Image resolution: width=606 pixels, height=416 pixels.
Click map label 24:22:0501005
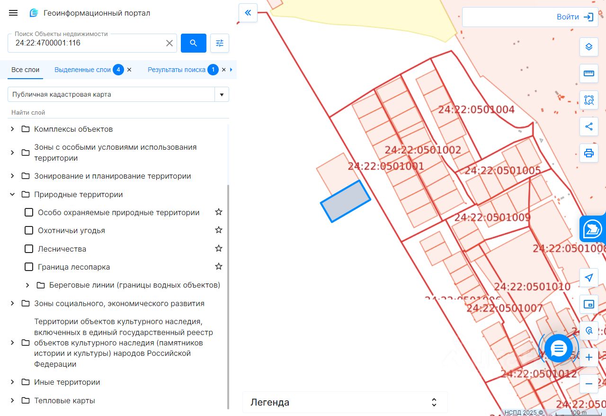pos(502,171)
